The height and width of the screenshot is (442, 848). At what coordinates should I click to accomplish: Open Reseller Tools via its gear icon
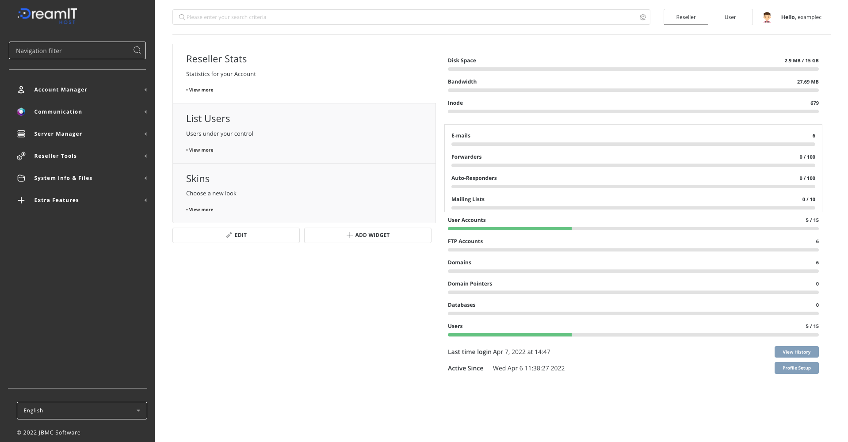tap(21, 156)
